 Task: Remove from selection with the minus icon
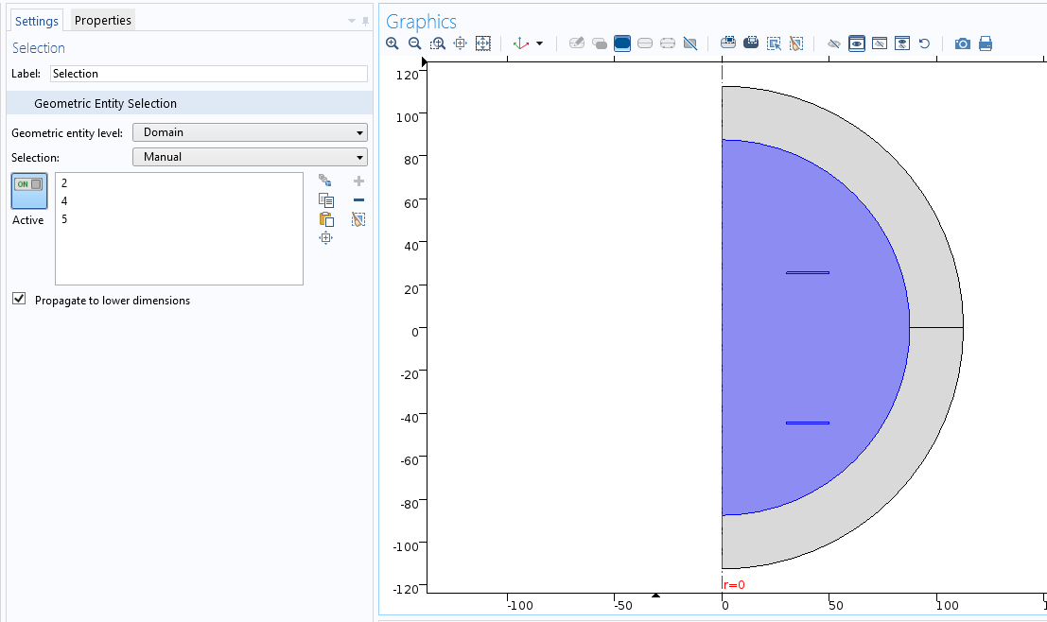[x=358, y=200]
